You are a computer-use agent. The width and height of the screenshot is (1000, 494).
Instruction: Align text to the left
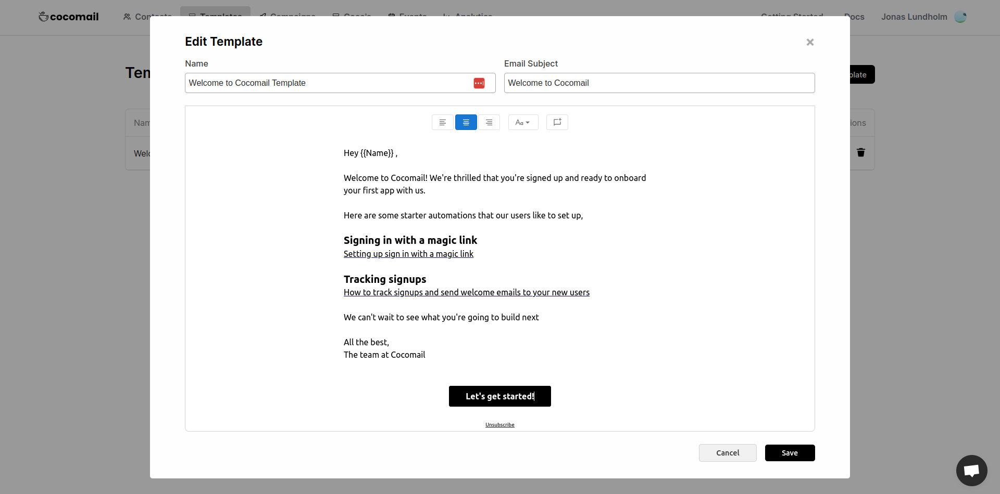click(442, 122)
